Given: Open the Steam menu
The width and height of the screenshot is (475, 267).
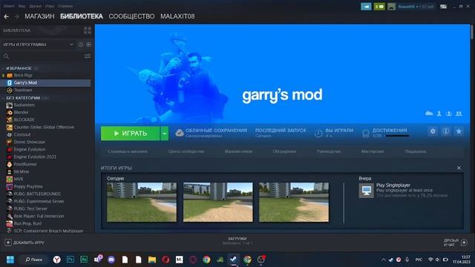Looking at the screenshot, I should [9, 6].
